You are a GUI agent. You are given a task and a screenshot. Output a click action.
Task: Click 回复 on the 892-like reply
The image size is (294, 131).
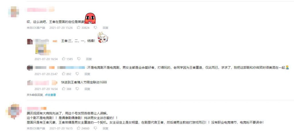(x=87, y=74)
